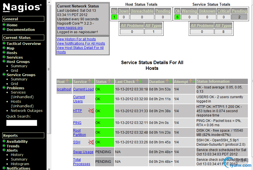Open Host Groups Summary
This screenshot has height=170, width=253.
(19, 66)
